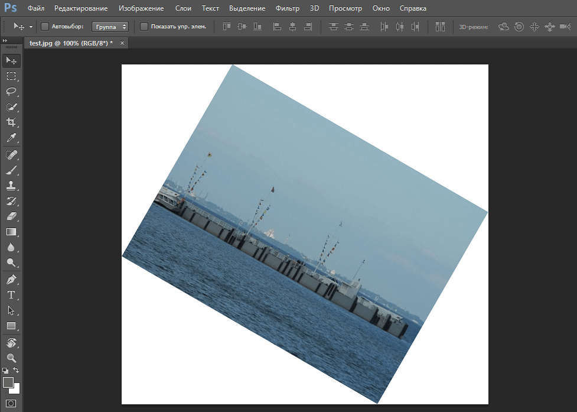Align vertical centers of layers
The height and width of the screenshot is (412, 577).
[x=242, y=27]
